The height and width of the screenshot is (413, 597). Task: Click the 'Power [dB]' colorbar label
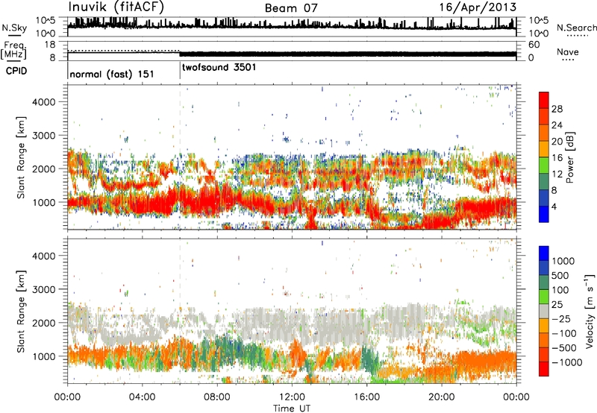(x=569, y=157)
